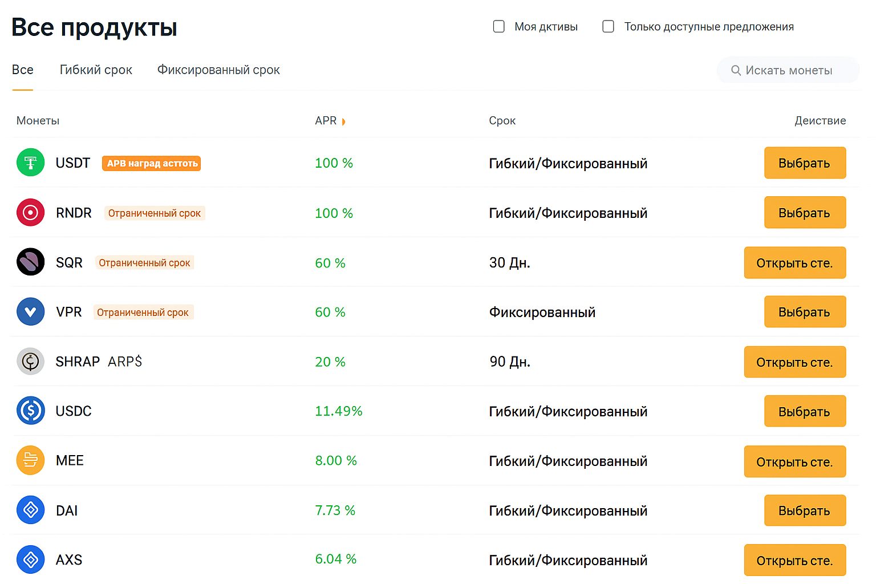Click the RNDR coin icon
This screenshot has width=876, height=584.
(x=31, y=213)
